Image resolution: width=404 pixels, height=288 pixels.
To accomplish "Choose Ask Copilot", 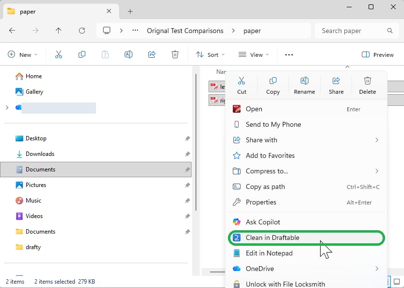I will (x=307, y=222).
